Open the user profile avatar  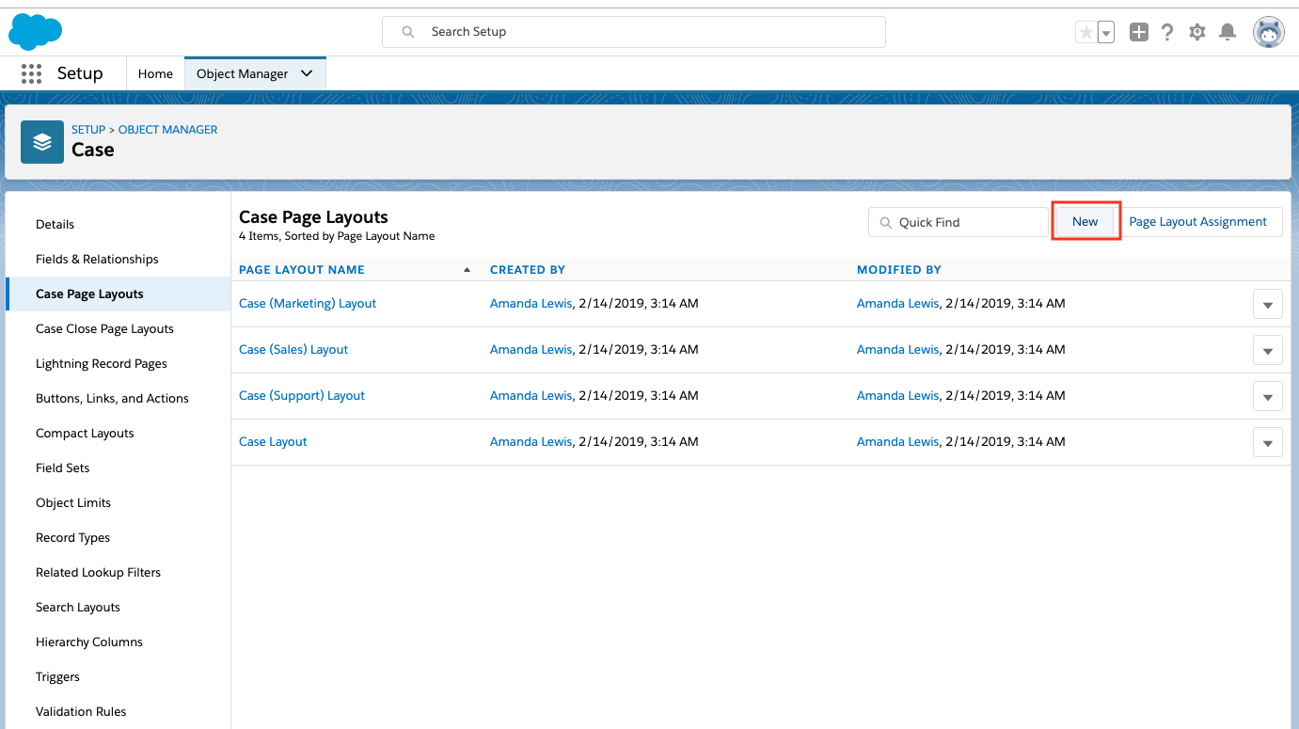click(x=1269, y=32)
